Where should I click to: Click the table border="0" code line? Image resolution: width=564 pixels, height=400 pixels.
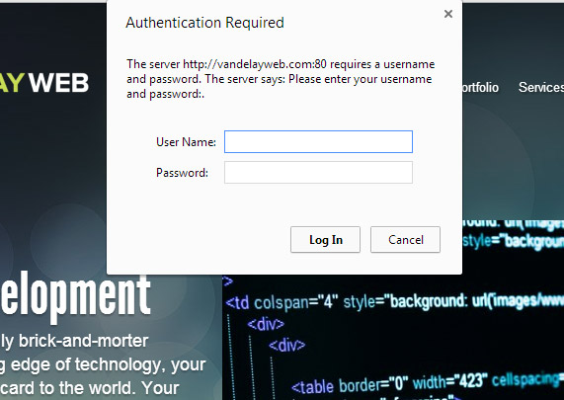click(x=428, y=383)
